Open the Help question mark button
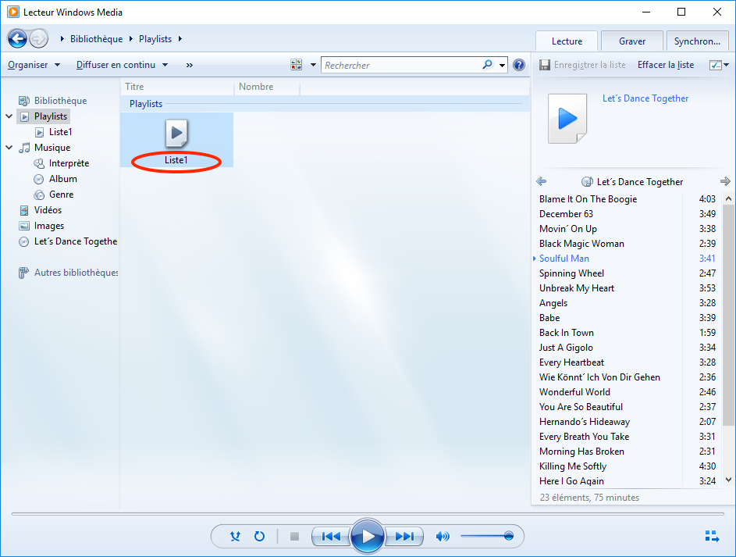 [x=519, y=65]
